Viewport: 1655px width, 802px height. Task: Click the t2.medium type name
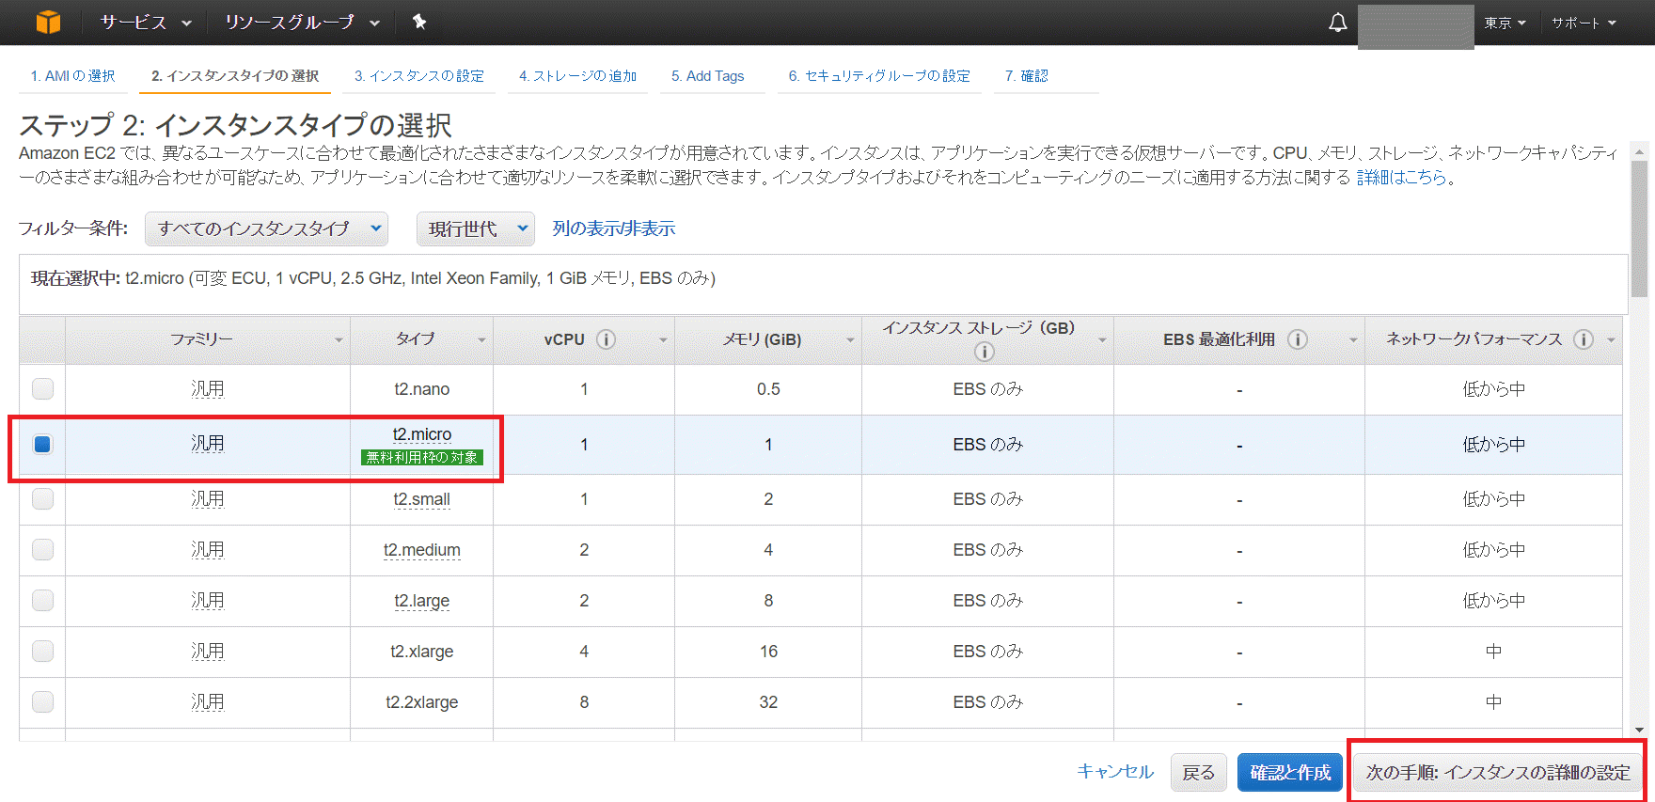(422, 550)
